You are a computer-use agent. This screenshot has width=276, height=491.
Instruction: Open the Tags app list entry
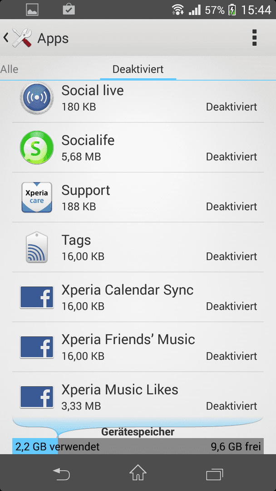pyautogui.click(x=138, y=247)
